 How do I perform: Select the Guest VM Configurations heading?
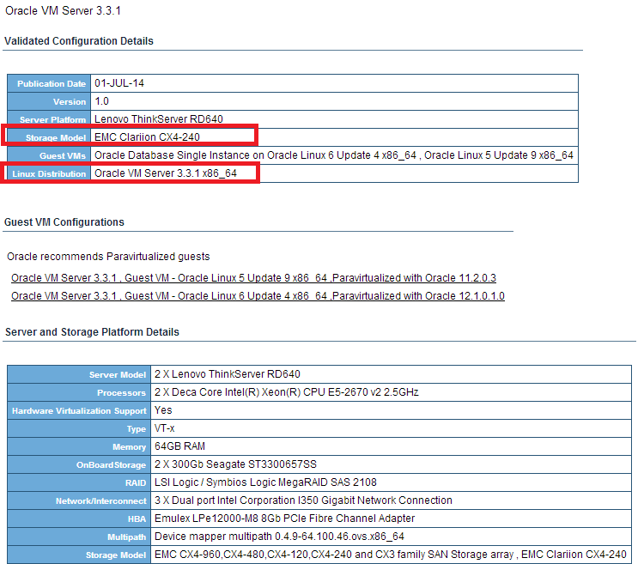64,222
